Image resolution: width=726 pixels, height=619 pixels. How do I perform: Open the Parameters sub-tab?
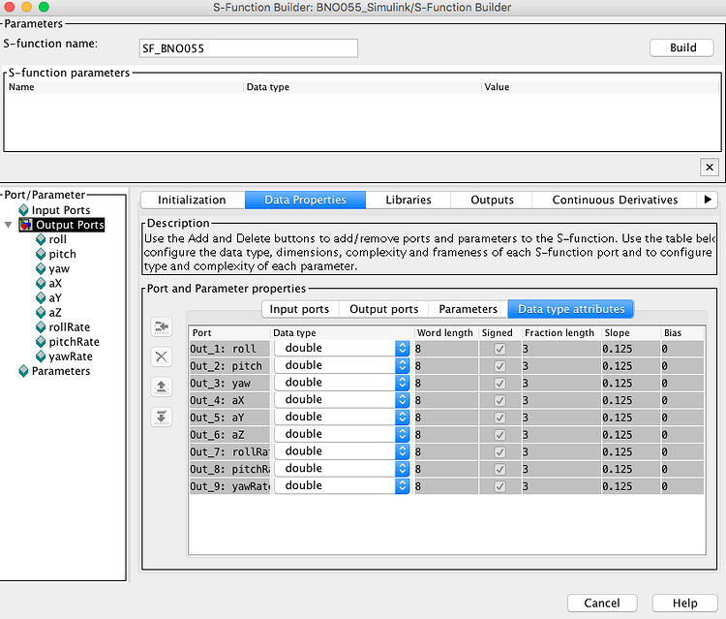click(469, 309)
